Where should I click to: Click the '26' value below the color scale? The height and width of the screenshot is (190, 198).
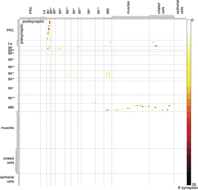194,184
